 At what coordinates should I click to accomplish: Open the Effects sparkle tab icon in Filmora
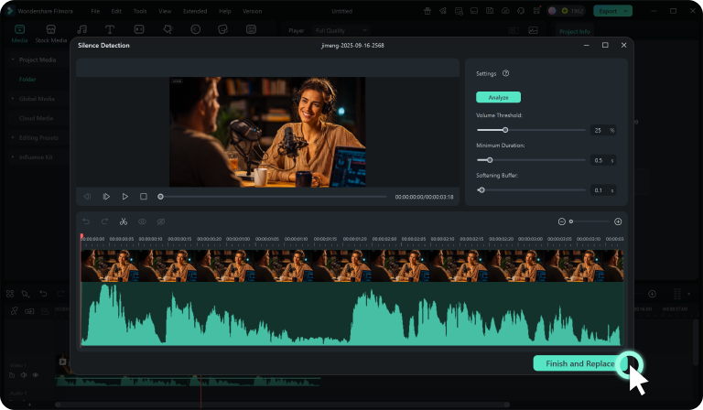[168, 29]
